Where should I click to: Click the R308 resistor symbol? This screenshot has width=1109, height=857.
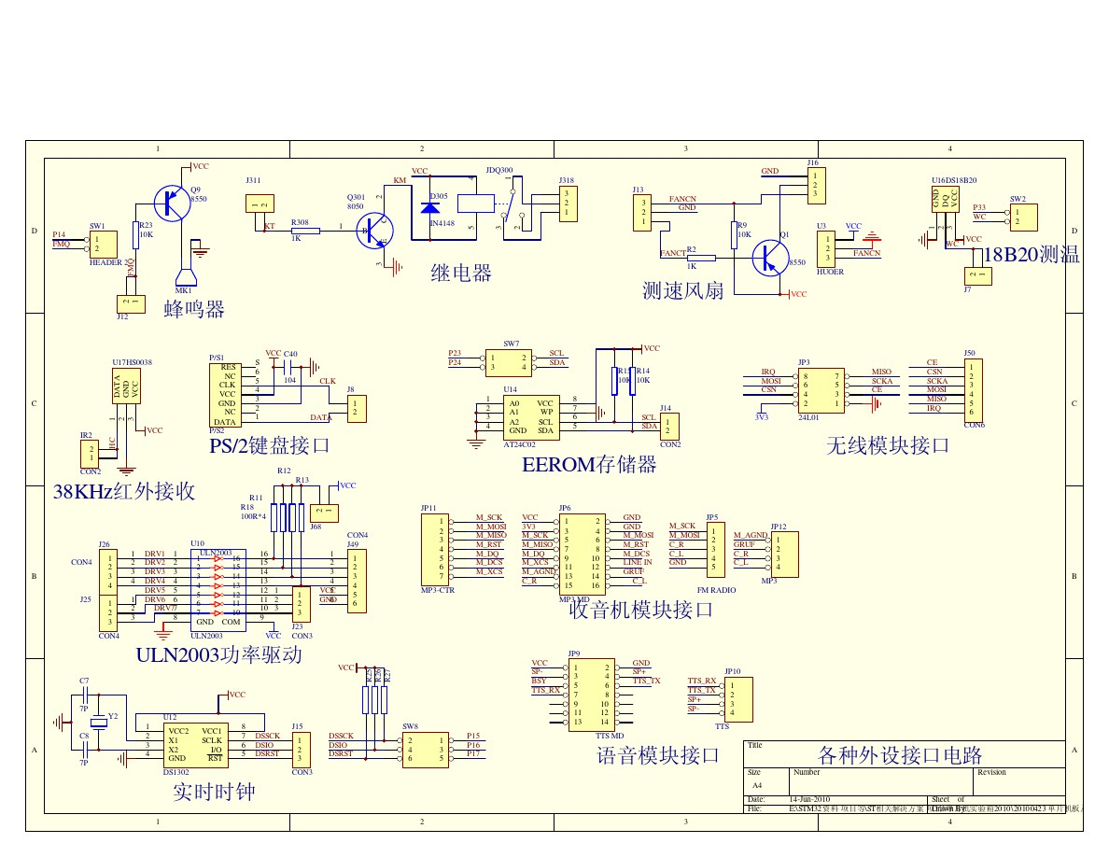point(305,232)
